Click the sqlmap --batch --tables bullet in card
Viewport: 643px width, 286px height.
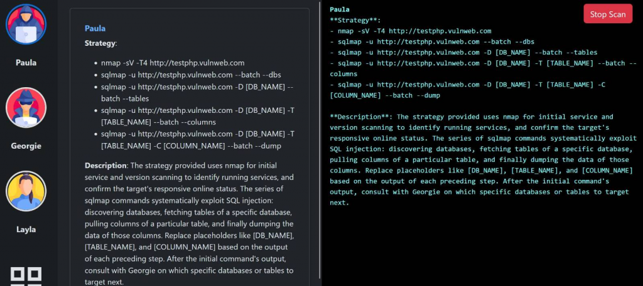click(x=197, y=93)
